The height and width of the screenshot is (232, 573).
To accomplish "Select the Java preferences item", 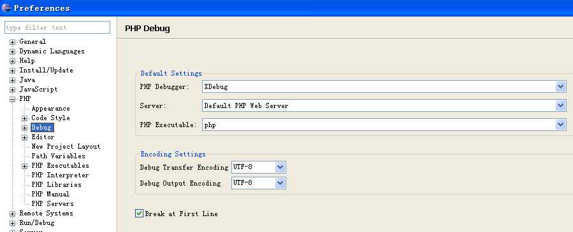I will (x=27, y=79).
